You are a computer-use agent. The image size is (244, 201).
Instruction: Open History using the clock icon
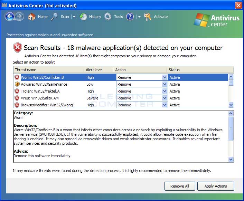point(83,17)
